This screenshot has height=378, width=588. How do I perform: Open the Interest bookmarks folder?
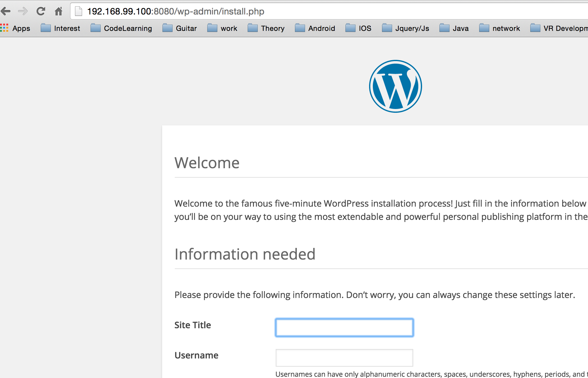tap(60, 28)
